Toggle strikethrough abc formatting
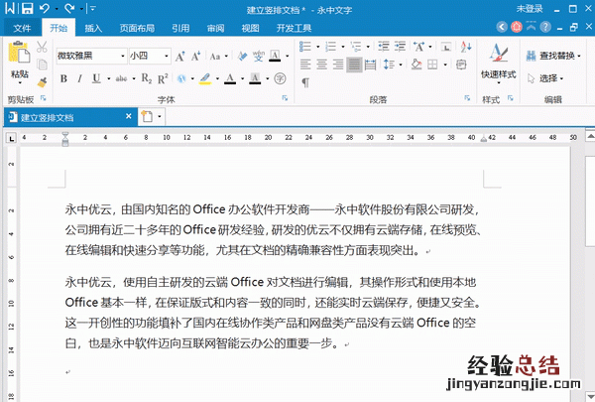Image resolution: width=595 pixels, height=402 pixels. [121, 78]
